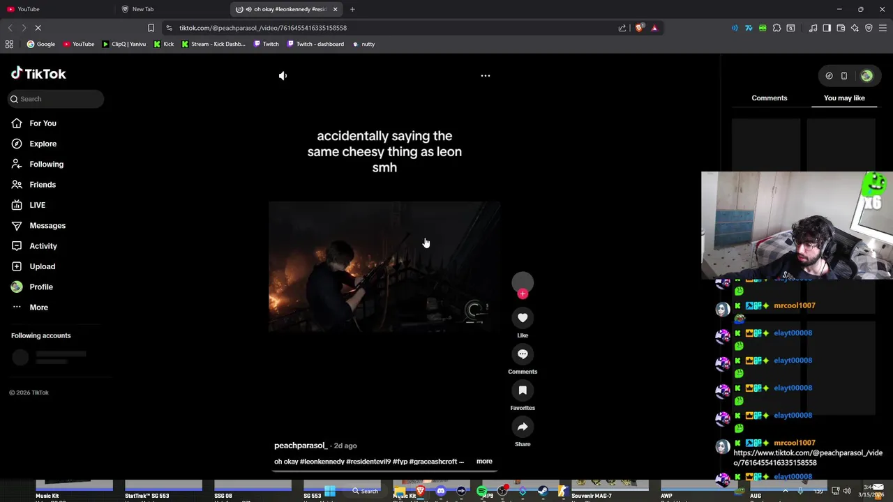Click the playing Resident Evil video
The width and height of the screenshot is (893, 502).
[x=384, y=267]
